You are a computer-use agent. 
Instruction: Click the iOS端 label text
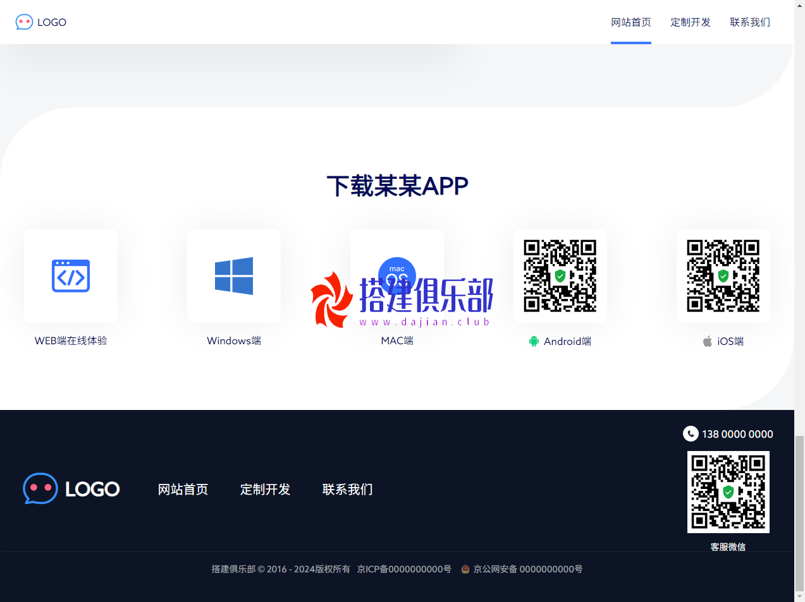coord(730,341)
